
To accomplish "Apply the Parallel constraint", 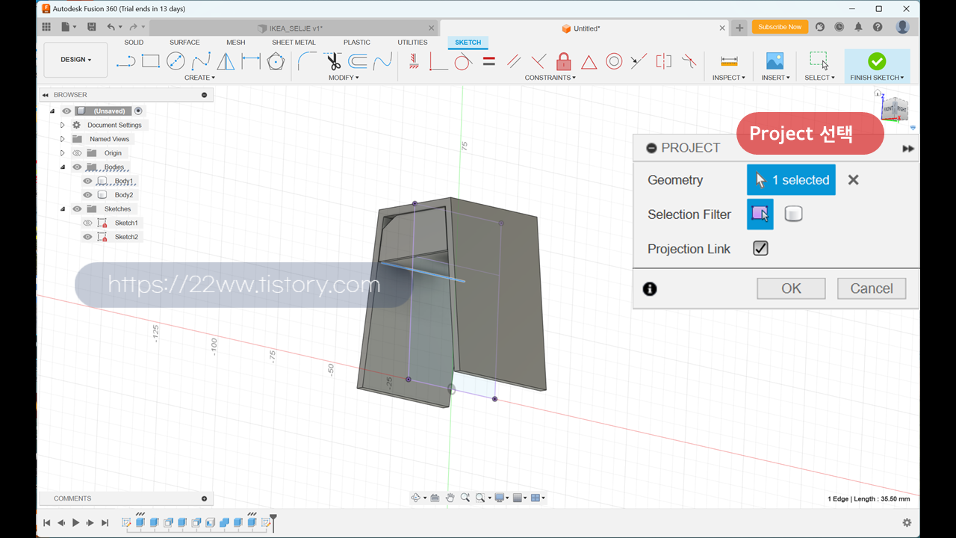I will pyautogui.click(x=514, y=61).
